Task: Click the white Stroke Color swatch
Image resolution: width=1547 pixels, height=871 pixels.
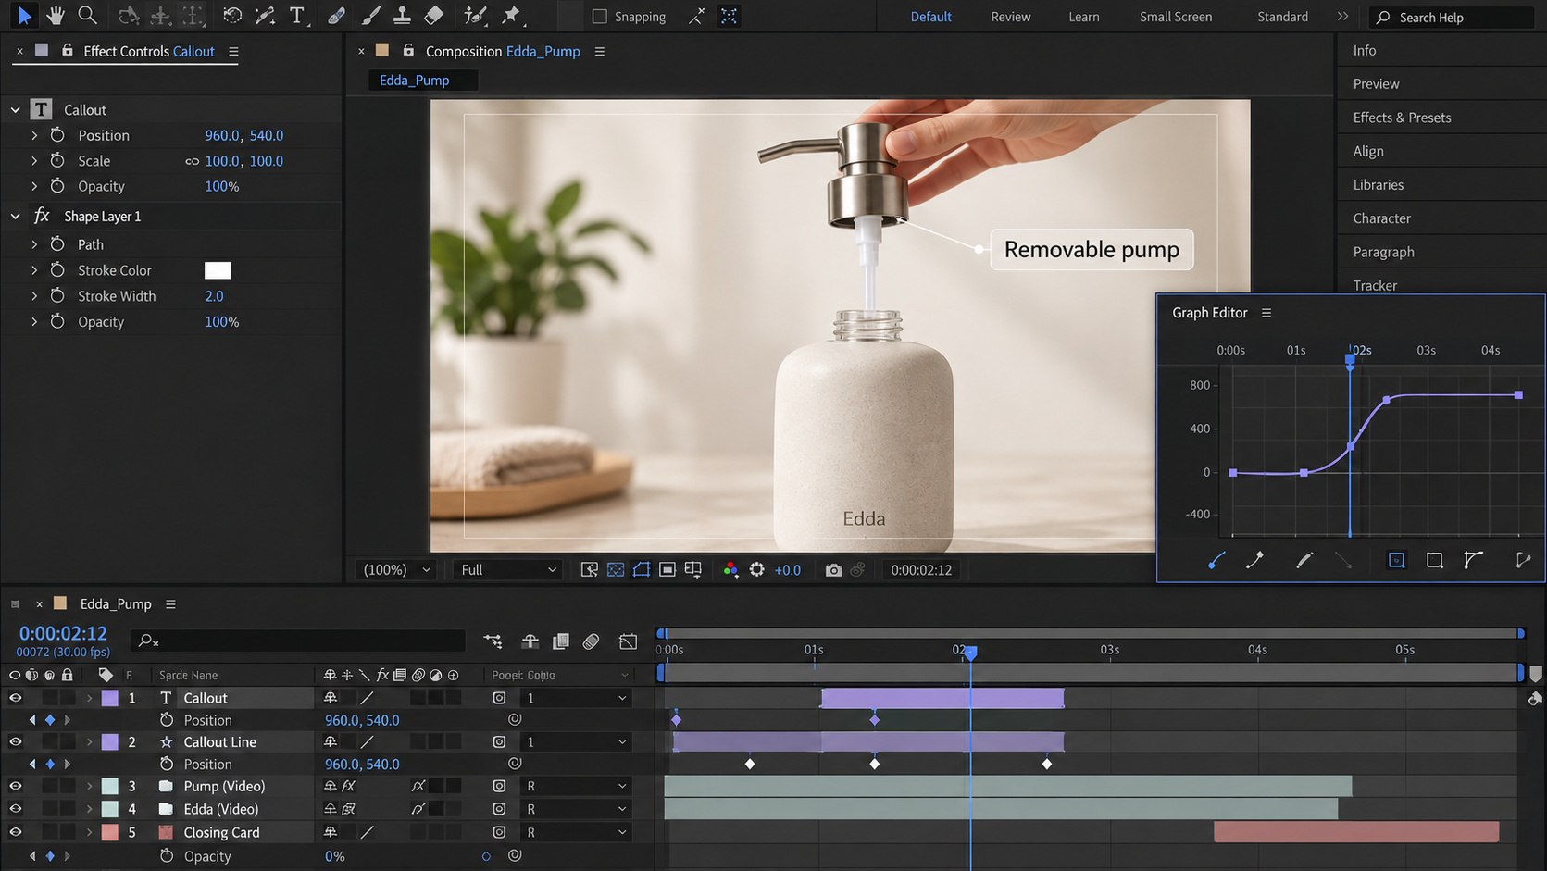Action: pos(218,270)
